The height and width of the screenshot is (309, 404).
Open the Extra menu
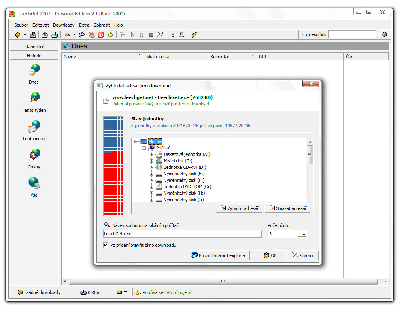coord(84,25)
